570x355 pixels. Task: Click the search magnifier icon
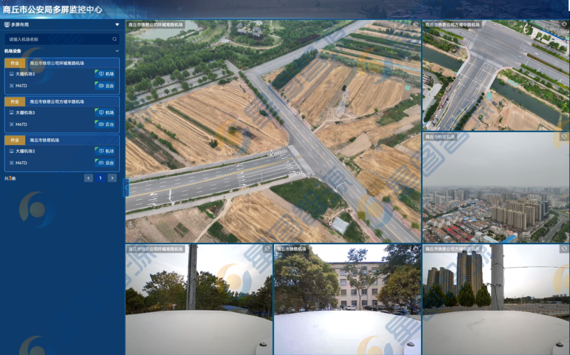point(115,39)
